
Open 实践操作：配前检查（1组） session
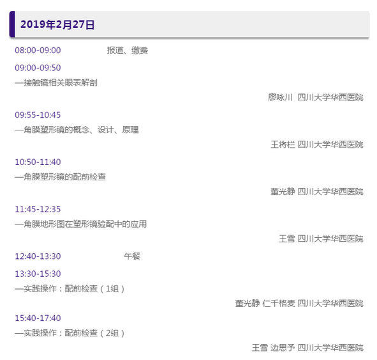pyautogui.click(x=70, y=288)
